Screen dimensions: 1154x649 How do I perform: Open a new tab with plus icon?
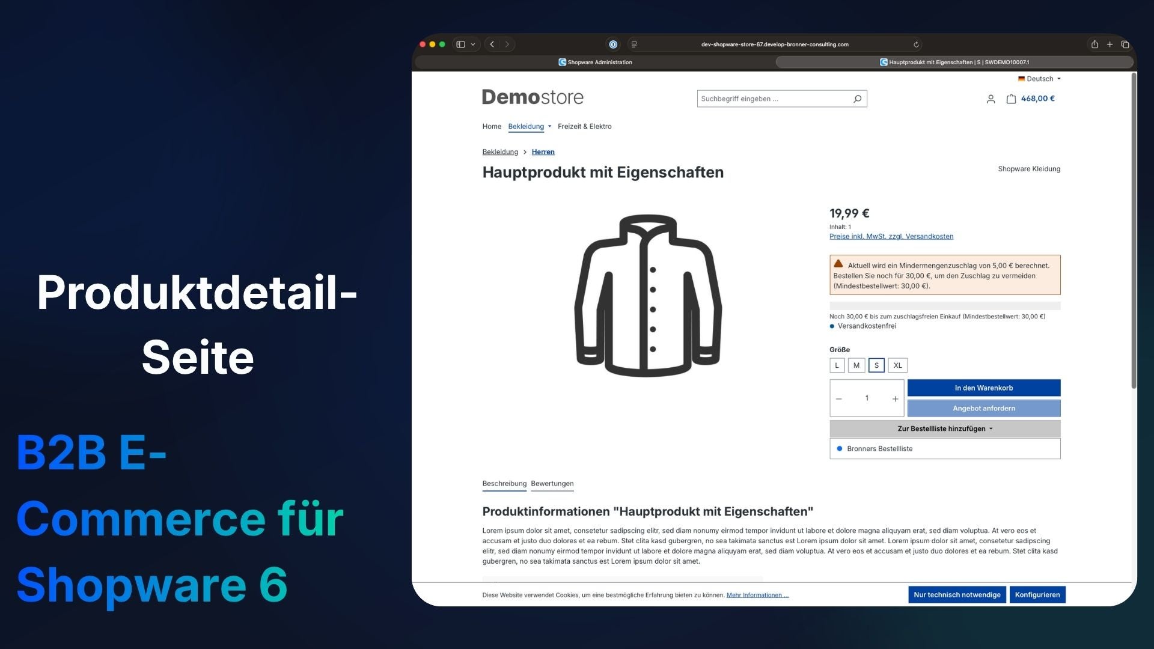1110,44
